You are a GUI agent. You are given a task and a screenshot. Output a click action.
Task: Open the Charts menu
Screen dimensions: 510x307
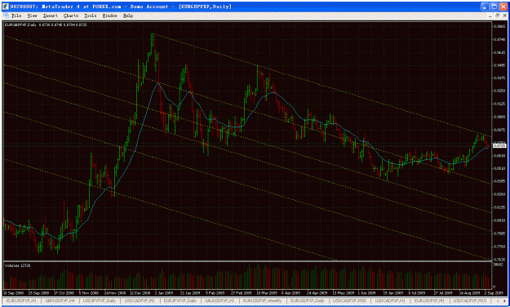71,16
